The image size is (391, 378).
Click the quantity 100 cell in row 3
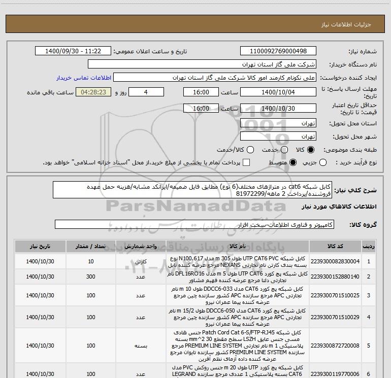click(x=91, y=295)
